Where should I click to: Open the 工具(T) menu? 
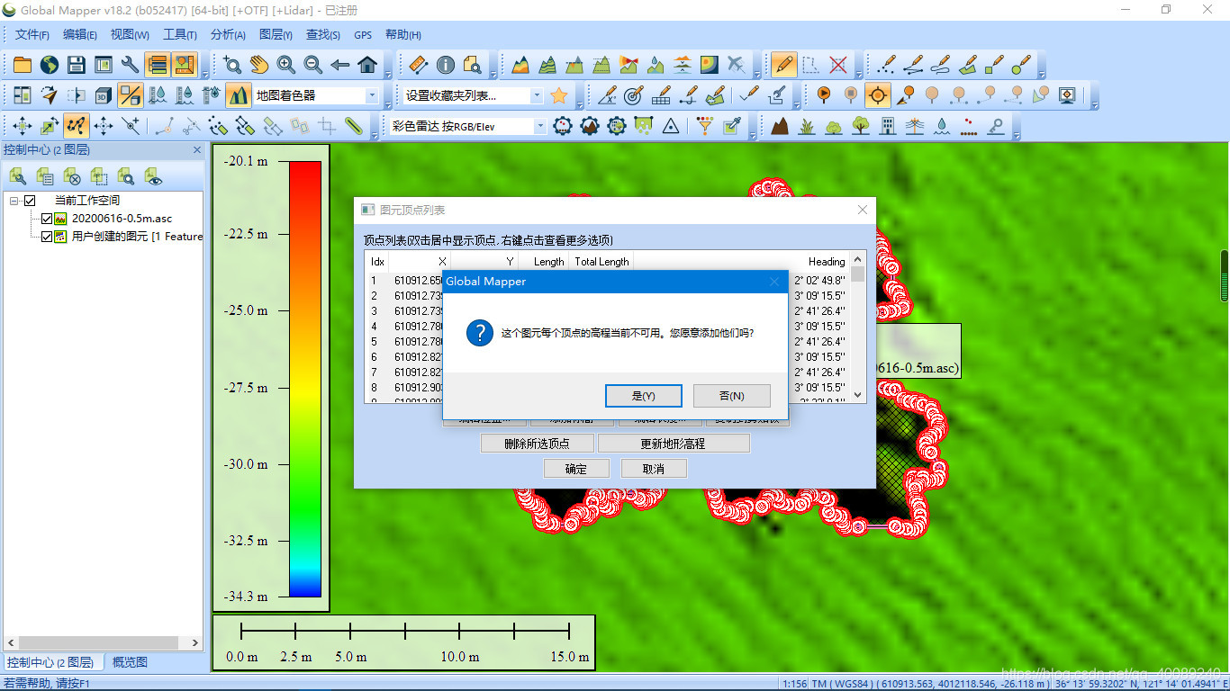click(x=180, y=35)
